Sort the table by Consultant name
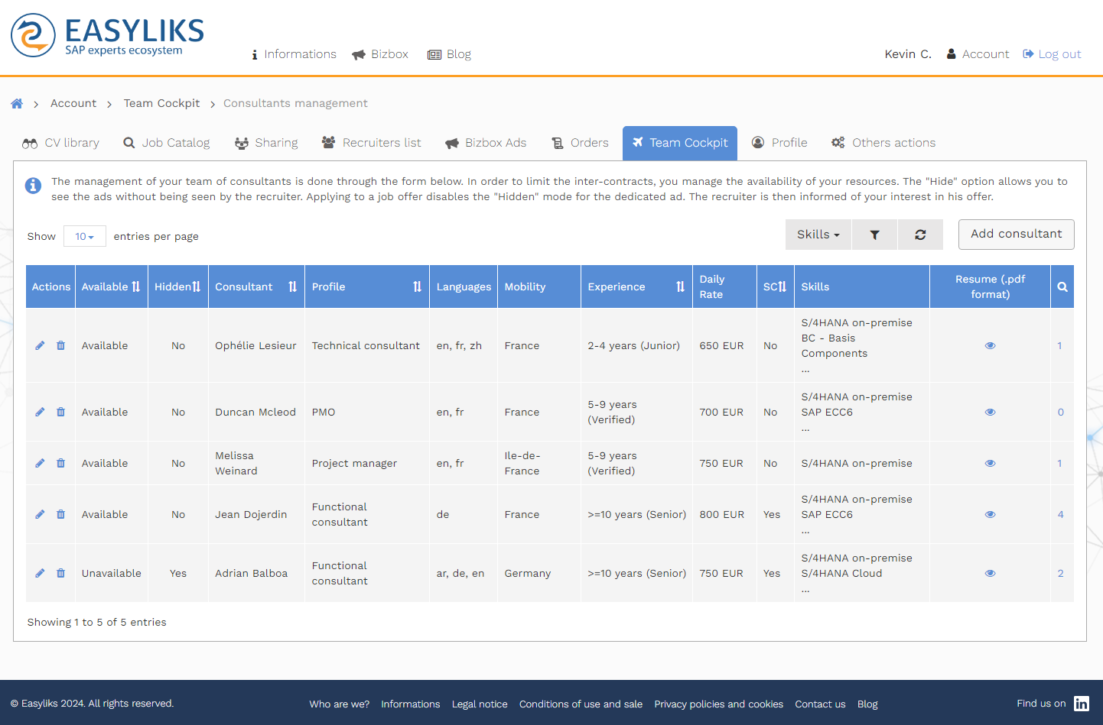Viewport: 1103px width, 725px height. (292, 287)
